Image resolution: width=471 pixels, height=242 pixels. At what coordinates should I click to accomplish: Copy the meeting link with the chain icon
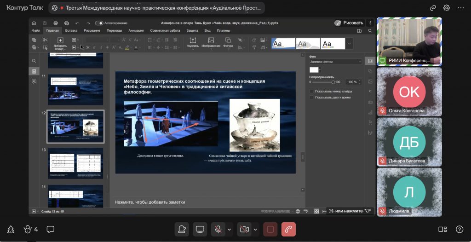pyautogui.click(x=432, y=8)
